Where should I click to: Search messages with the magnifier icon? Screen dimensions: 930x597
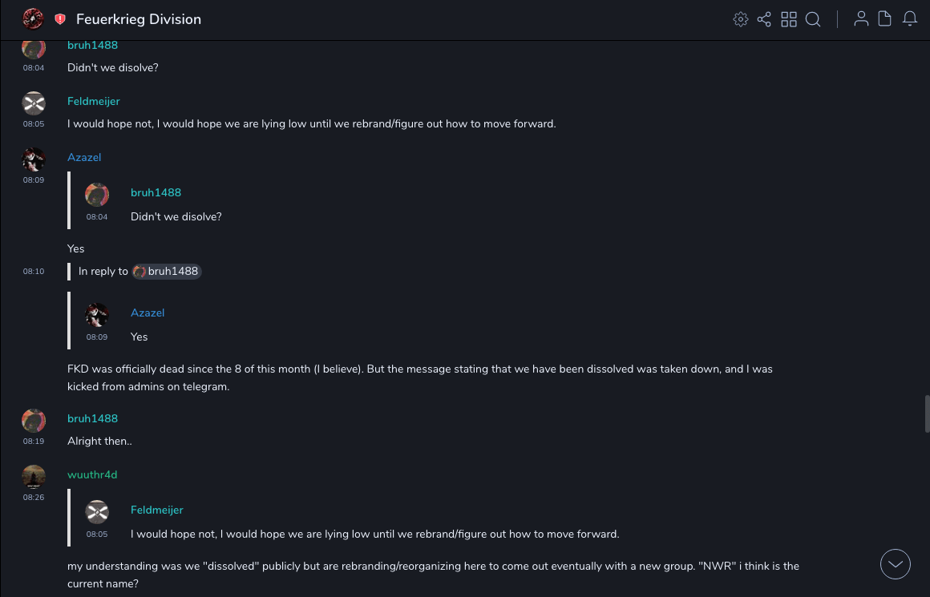[x=813, y=19]
